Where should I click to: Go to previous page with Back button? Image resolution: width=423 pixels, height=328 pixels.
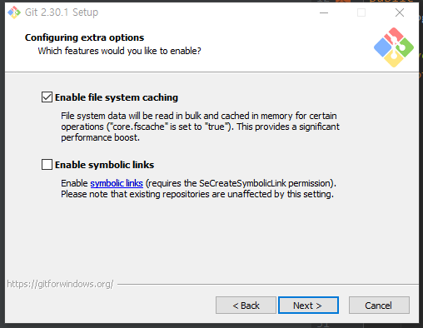pyautogui.click(x=246, y=306)
